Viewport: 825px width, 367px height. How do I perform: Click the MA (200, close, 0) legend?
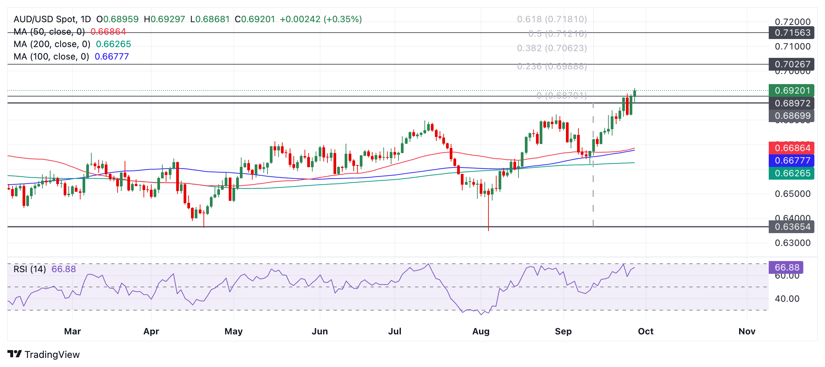52,44
